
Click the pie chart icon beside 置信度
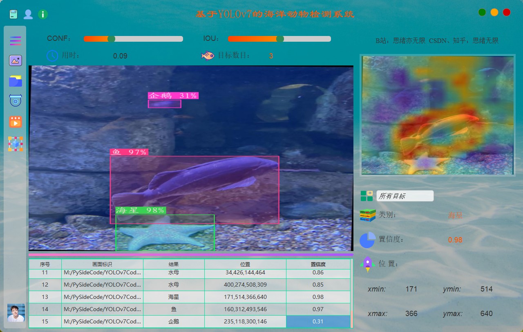click(x=367, y=240)
